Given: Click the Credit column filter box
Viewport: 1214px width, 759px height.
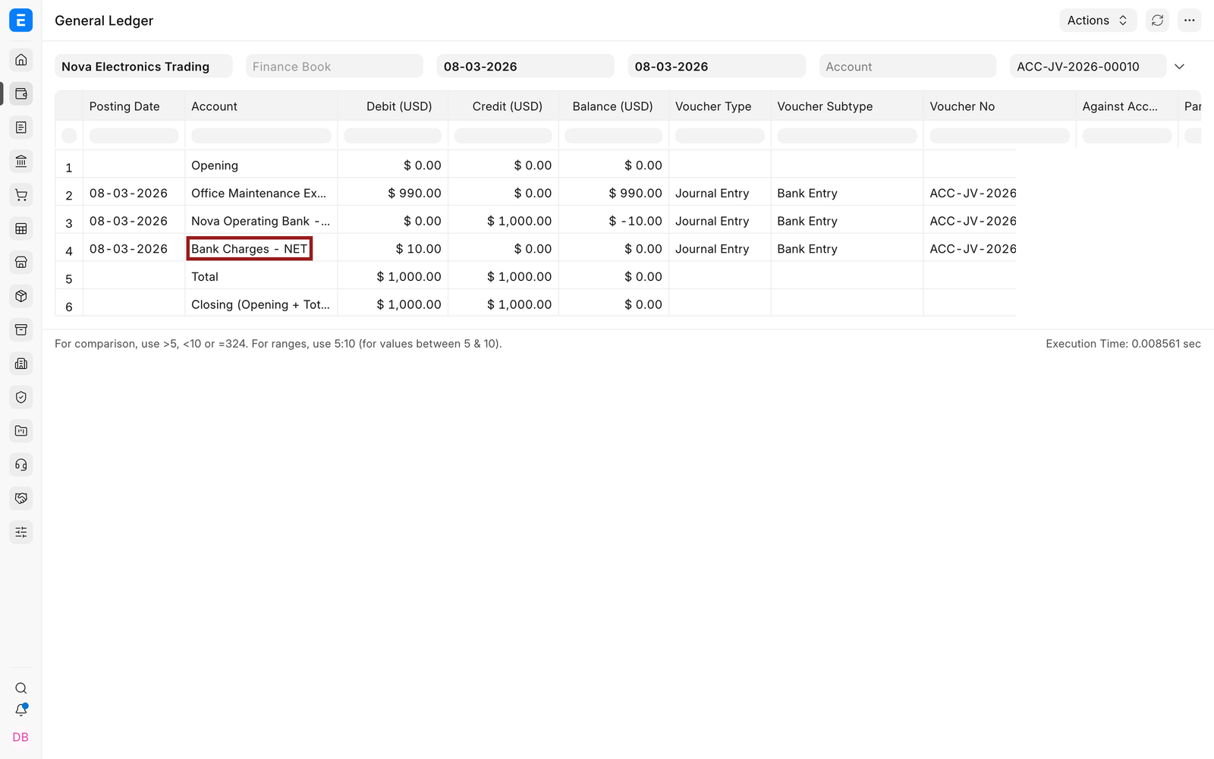Looking at the screenshot, I should [x=503, y=136].
